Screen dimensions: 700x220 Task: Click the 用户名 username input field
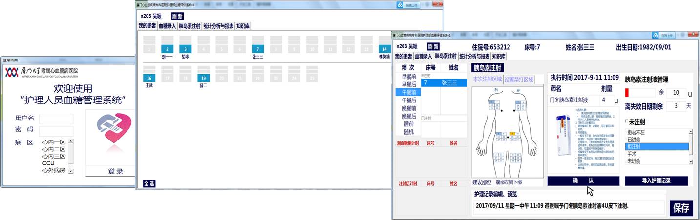(56, 119)
